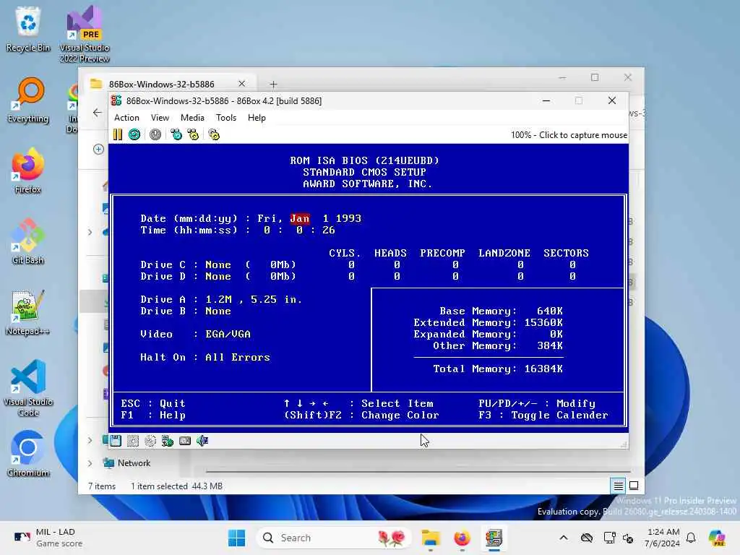
Task: Open Firefox from taskbar
Action: 462,538
